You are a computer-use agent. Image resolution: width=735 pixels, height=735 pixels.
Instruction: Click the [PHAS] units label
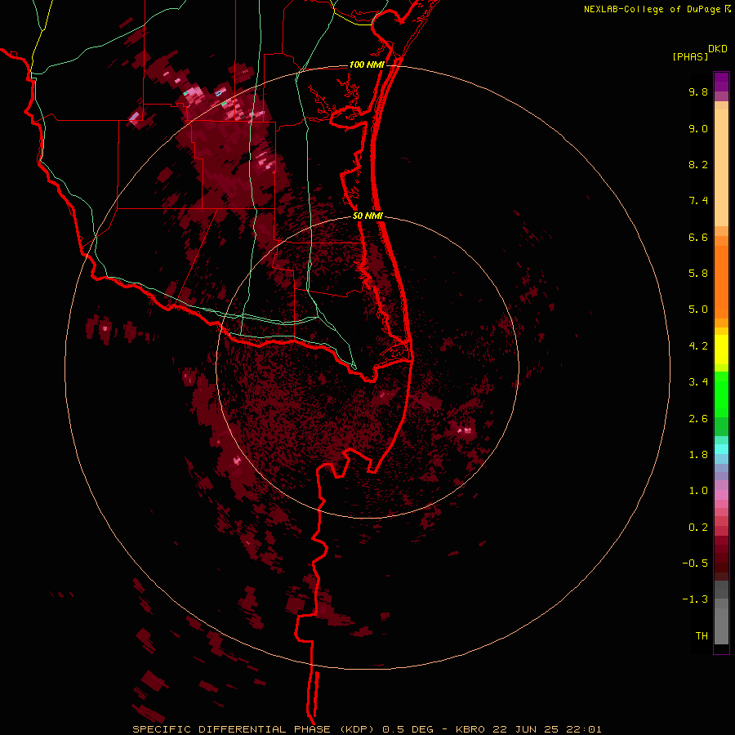click(690, 57)
